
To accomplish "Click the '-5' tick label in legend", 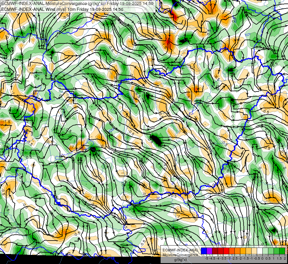I will pyautogui.click(x=207, y=258).
